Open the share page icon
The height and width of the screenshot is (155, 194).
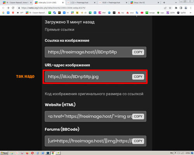(165, 8)
